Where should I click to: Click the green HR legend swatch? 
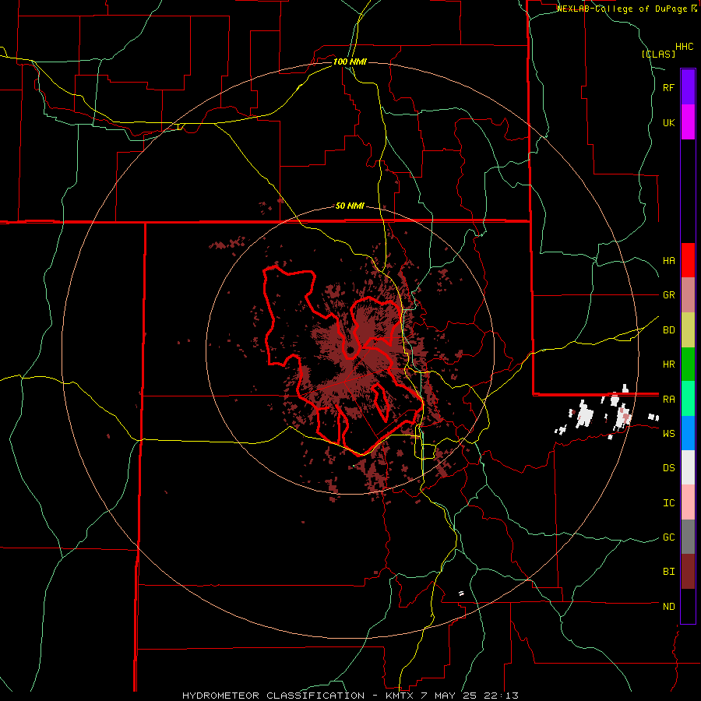(688, 365)
